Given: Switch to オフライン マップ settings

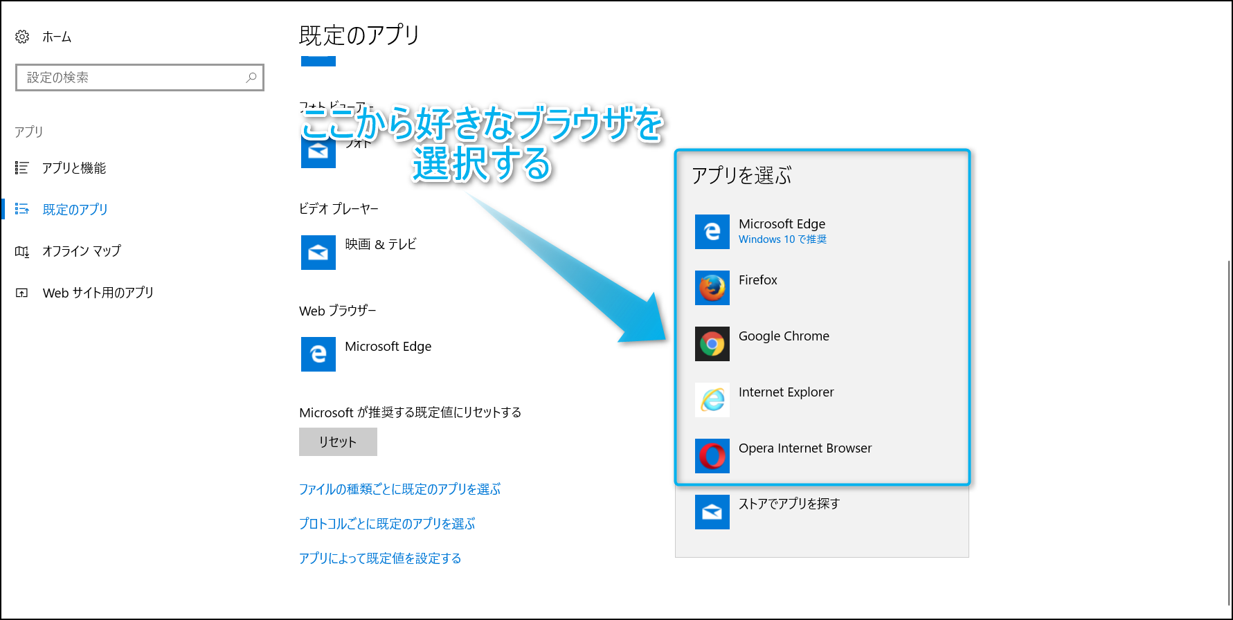Looking at the screenshot, I should point(81,251).
